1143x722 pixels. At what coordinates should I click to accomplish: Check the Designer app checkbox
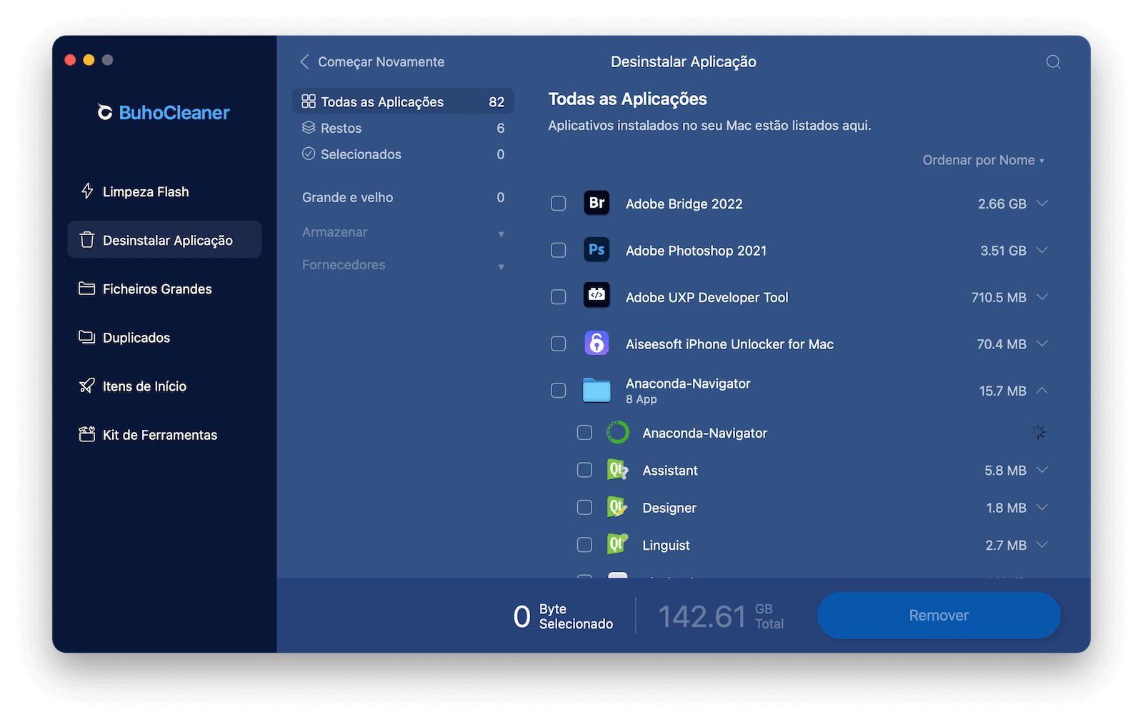[x=584, y=507]
